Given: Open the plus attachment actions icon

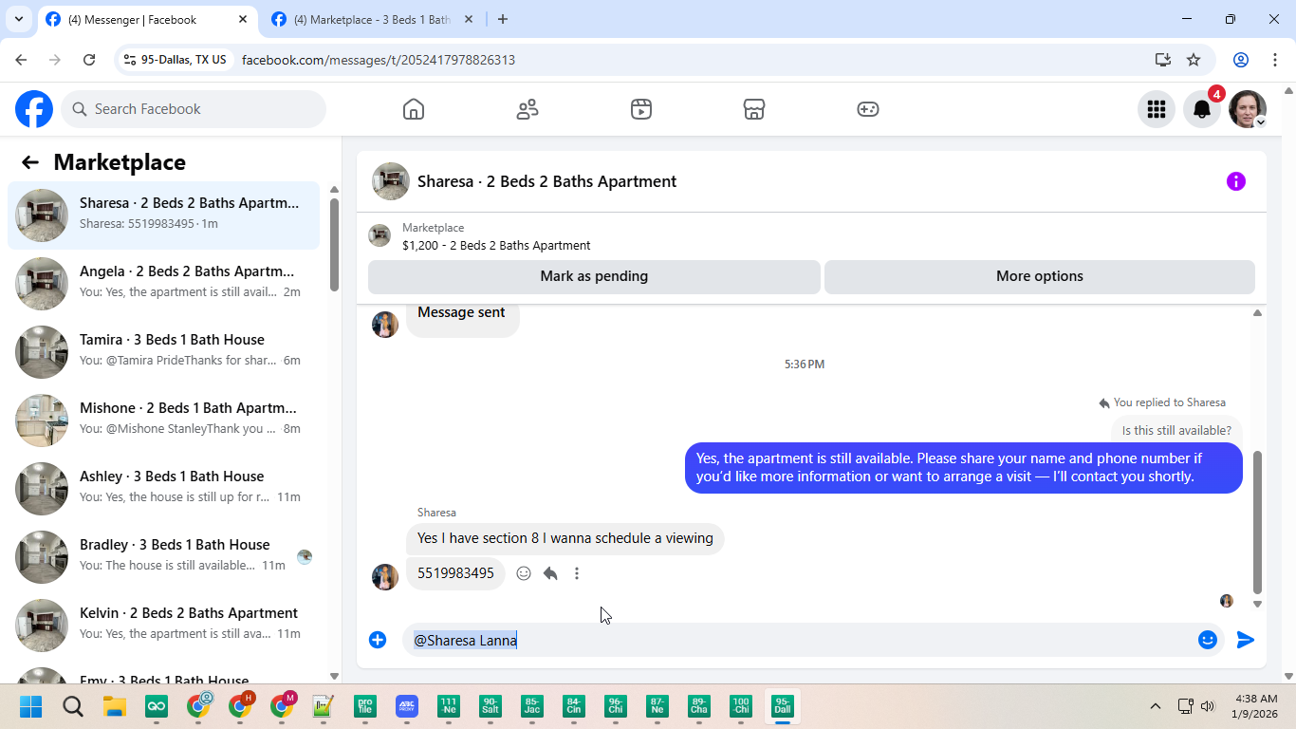Looking at the screenshot, I should (378, 640).
